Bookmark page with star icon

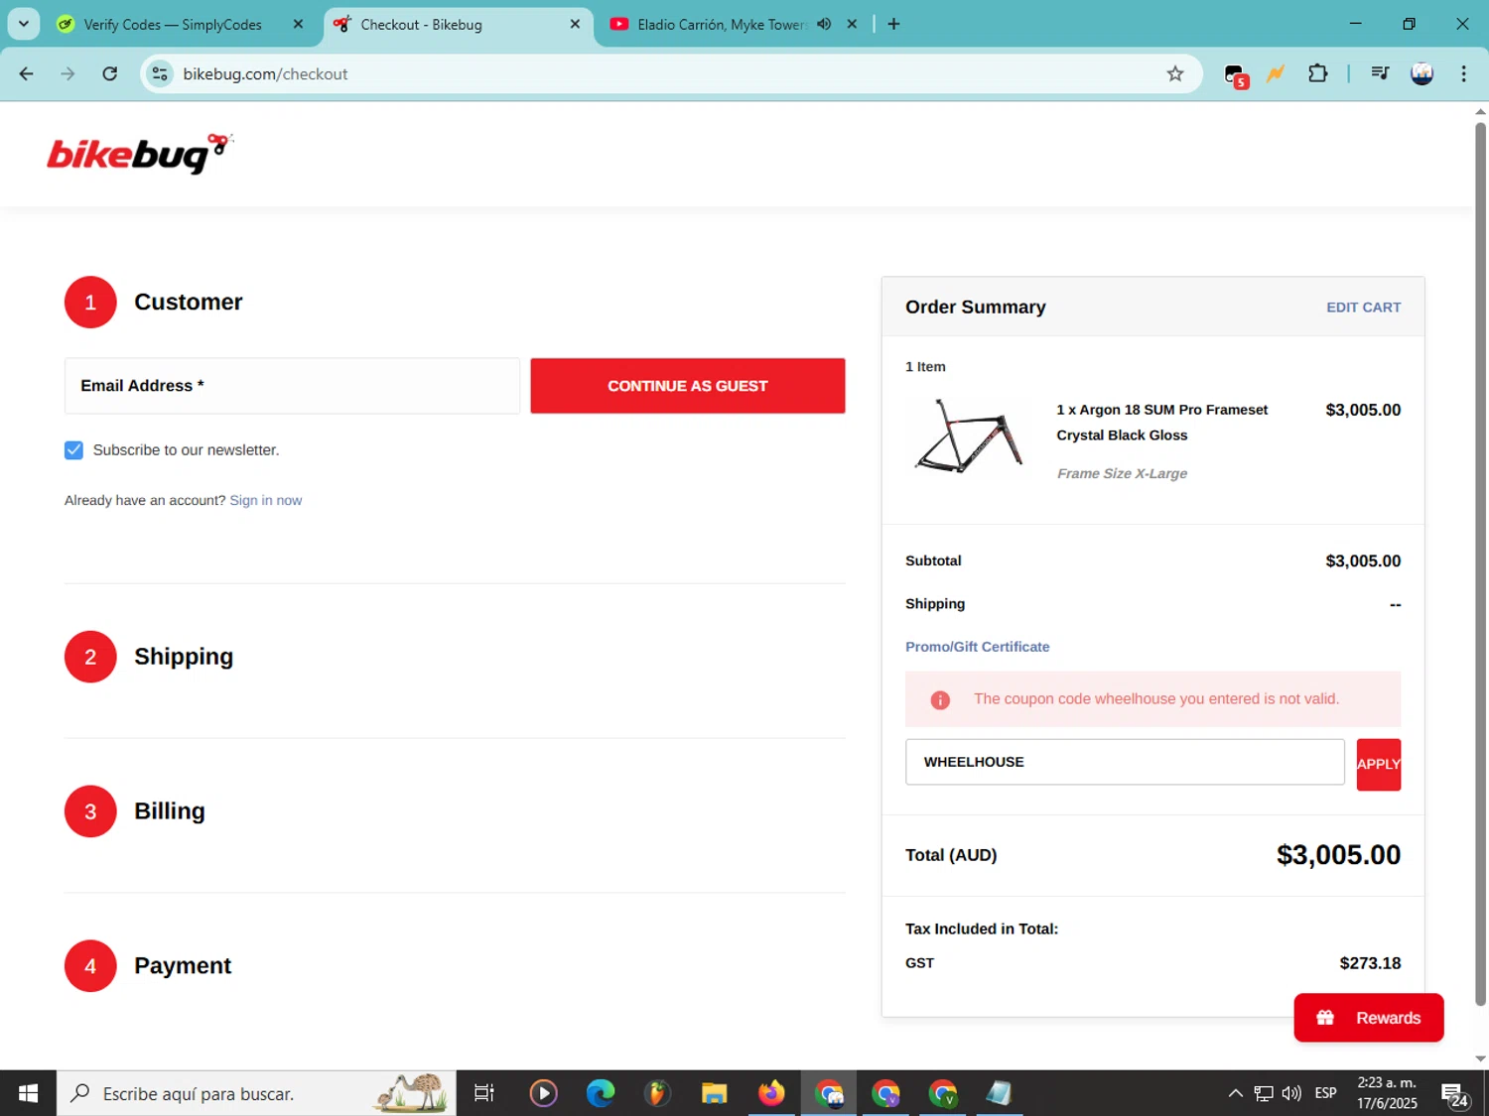(x=1175, y=74)
